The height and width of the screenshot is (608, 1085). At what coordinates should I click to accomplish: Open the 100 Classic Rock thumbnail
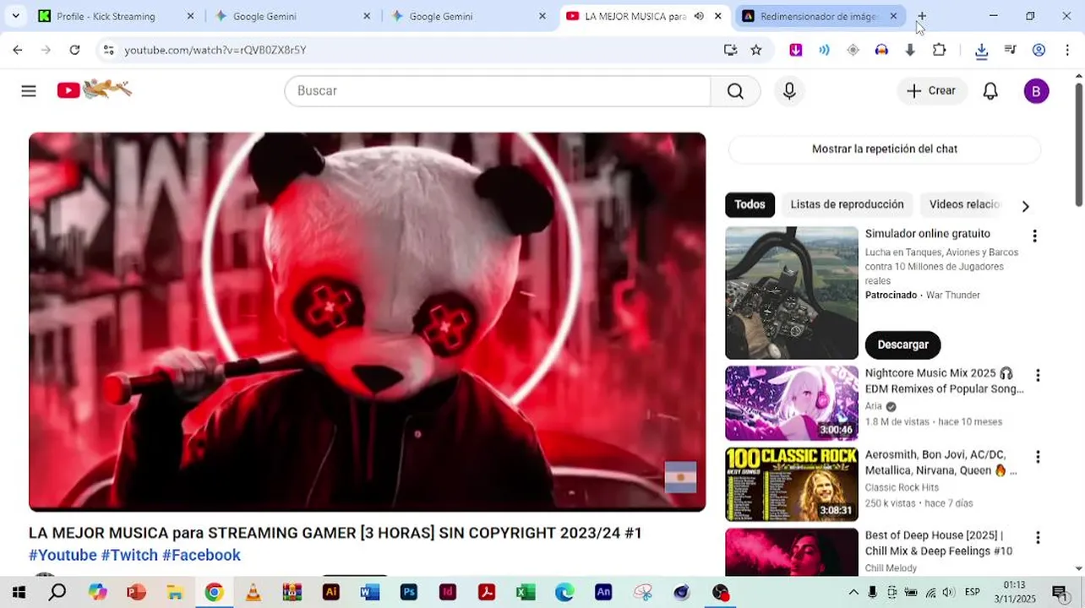coord(791,484)
